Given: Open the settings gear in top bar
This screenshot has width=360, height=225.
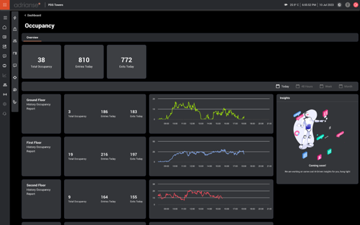Looking at the screenshot, I should coord(339,5).
